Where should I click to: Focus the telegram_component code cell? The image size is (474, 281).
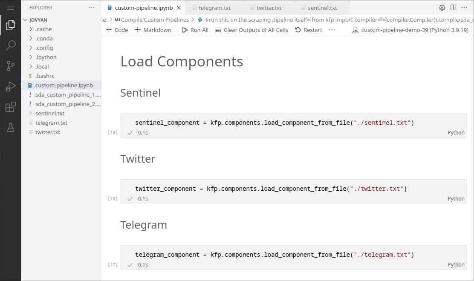(294, 255)
